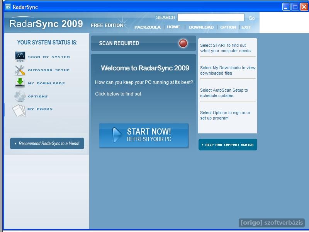309x232 pixels.
Task: Click the RadarSync title bar RS icon
Action: tap(8, 7)
